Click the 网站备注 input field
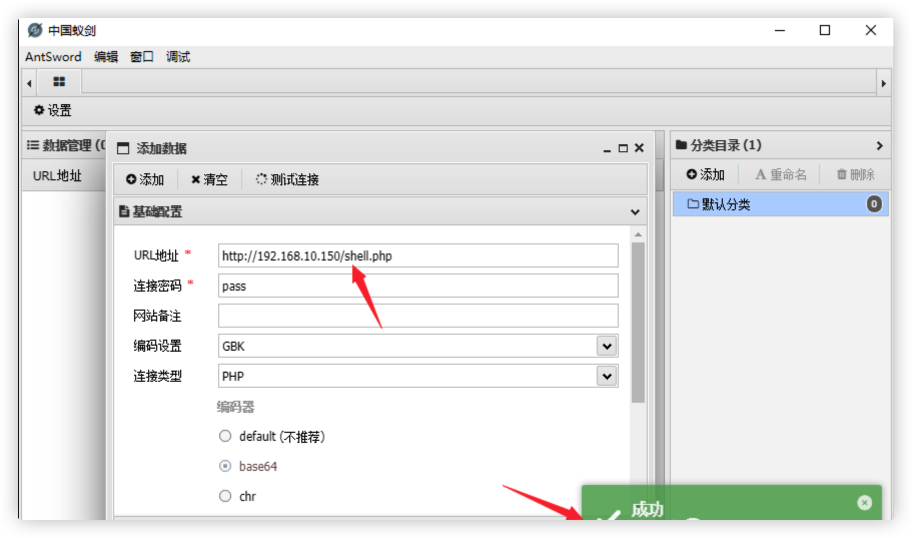Screen dimensions: 912x538 pos(418,316)
